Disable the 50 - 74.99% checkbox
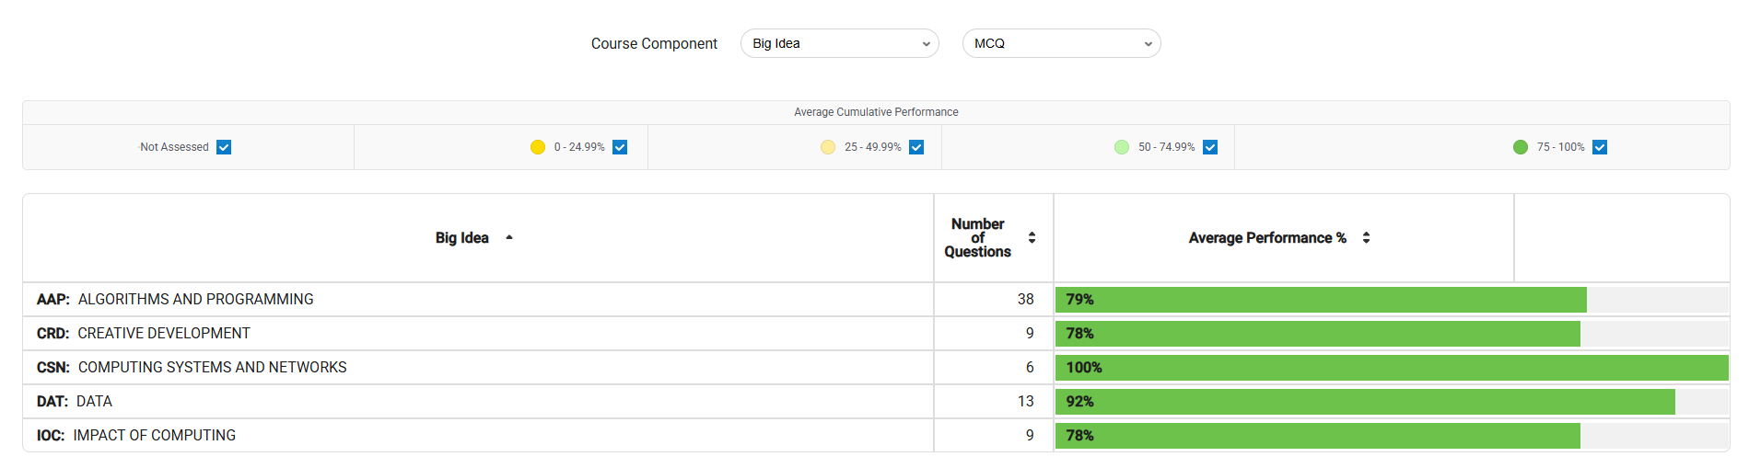This screenshot has height=468, width=1749. pos(1210,147)
